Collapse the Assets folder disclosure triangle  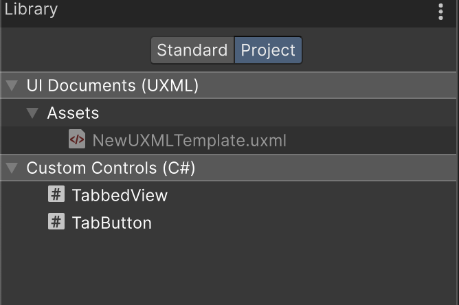pyautogui.click(x=32, y=113)
